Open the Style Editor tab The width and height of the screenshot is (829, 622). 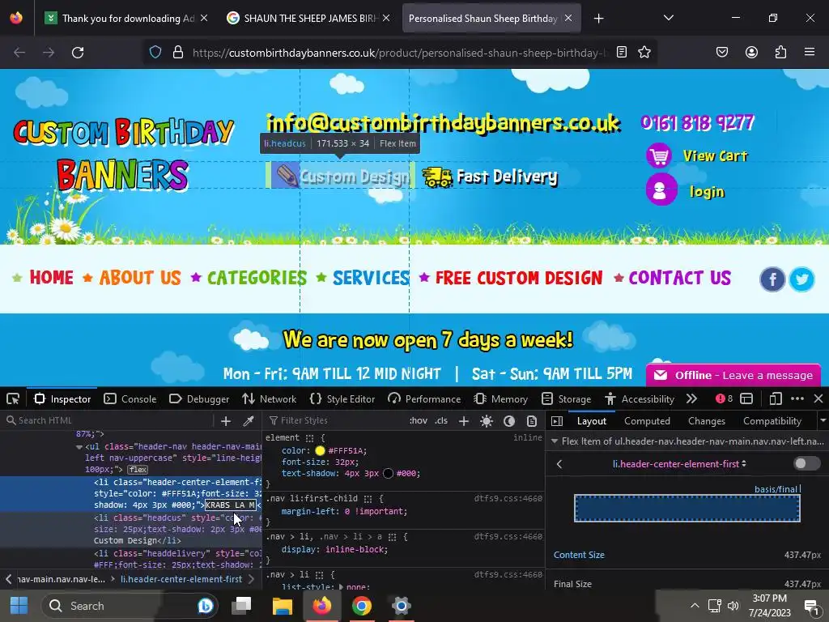pos(342,398)
